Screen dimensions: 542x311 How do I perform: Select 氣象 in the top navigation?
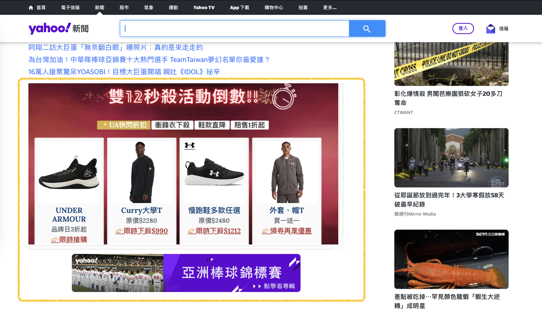click(148, 7)
